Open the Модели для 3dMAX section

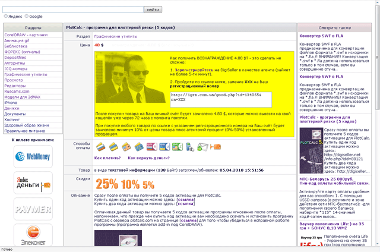pyautogui.click(x=23, y=97)
